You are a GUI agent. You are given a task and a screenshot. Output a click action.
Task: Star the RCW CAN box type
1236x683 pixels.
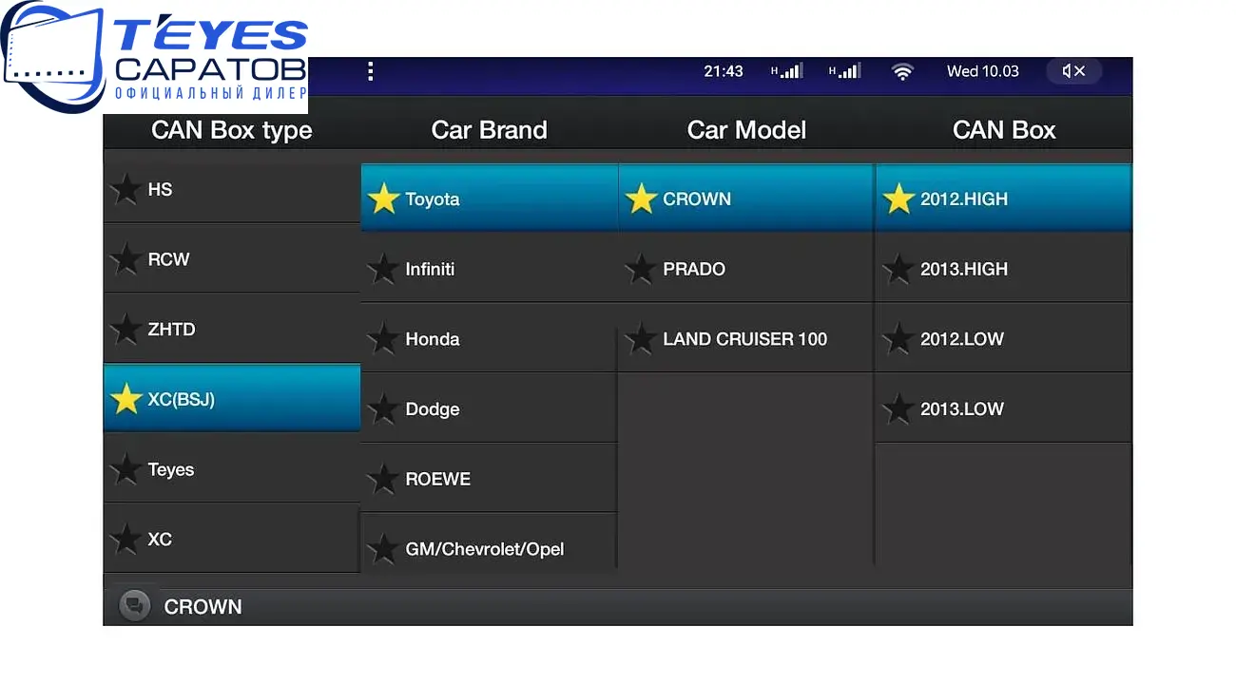pyautogui.click(x=126, y=259)
